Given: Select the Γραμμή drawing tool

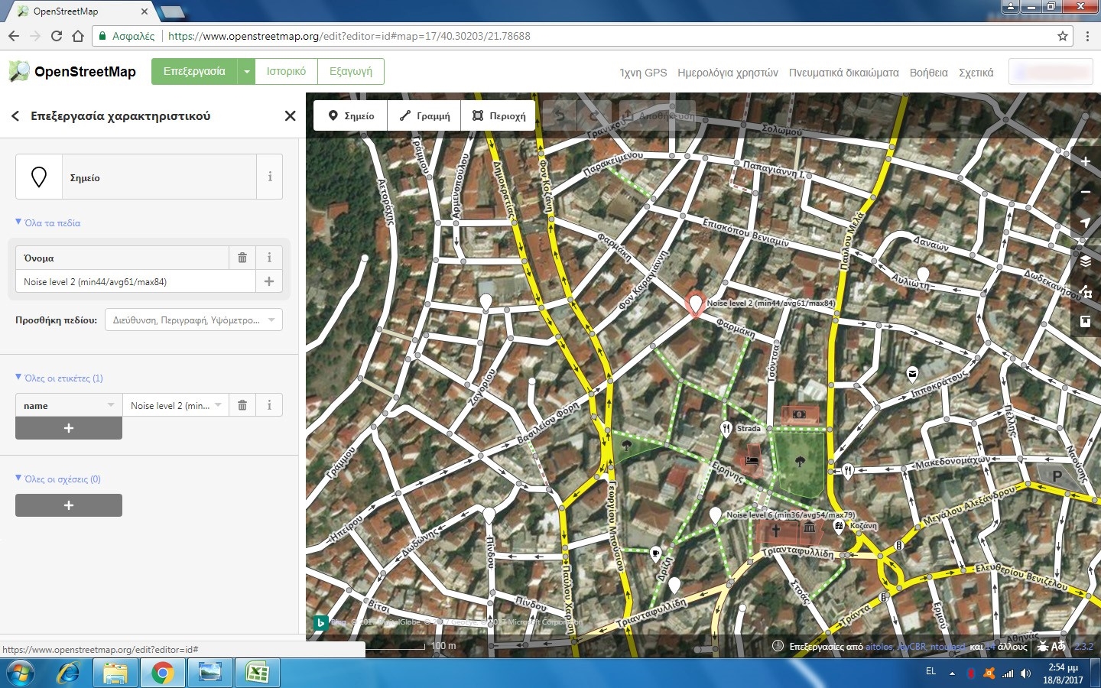Looking at the screenshot, I should [x=424, y=116].
